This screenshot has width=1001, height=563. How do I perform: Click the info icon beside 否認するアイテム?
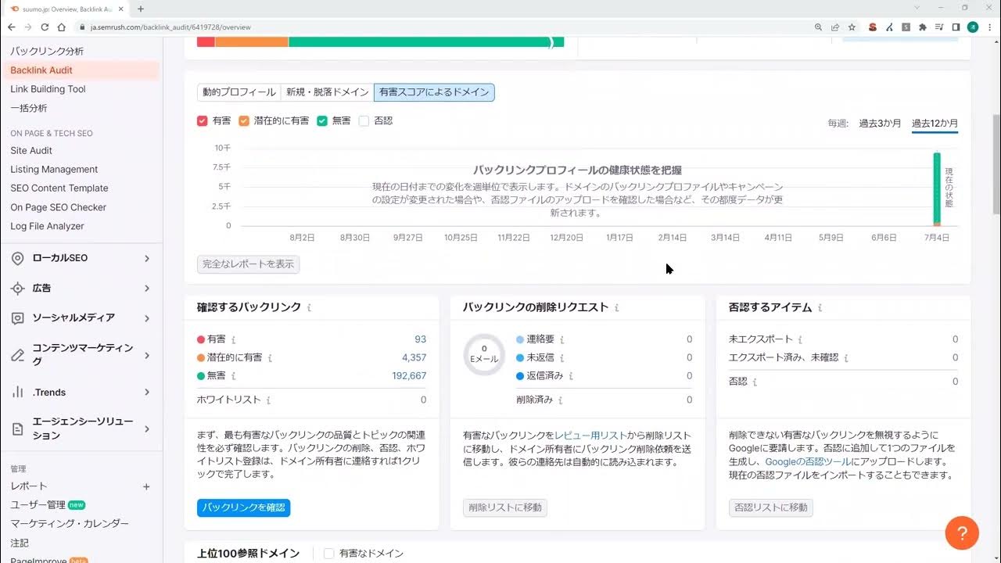(x=820, y=308)
